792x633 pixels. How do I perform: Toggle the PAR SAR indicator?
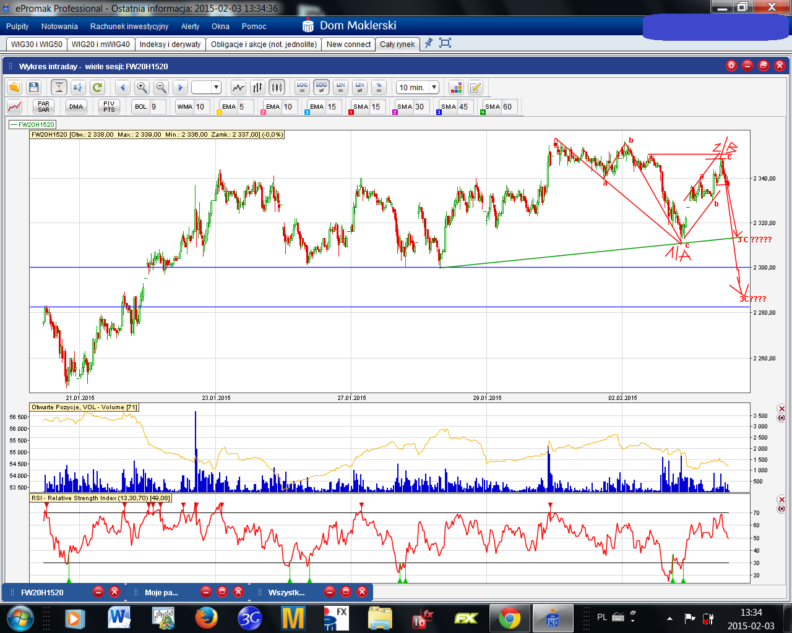43,107
